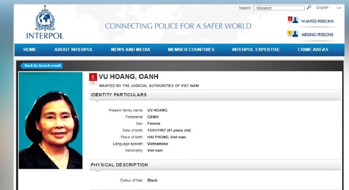Open the Wanted Persons link
Image resolution: width=349 pixels, height=190 pixels.
point(317,21)
